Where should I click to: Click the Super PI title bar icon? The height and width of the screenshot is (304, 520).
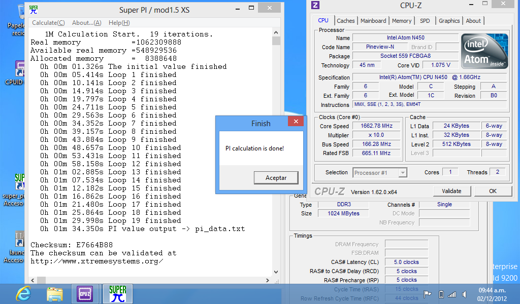[34, 10]
